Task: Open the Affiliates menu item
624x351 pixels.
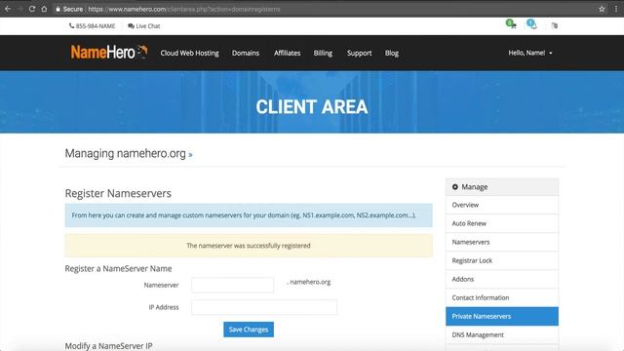Action: point(287,53)
